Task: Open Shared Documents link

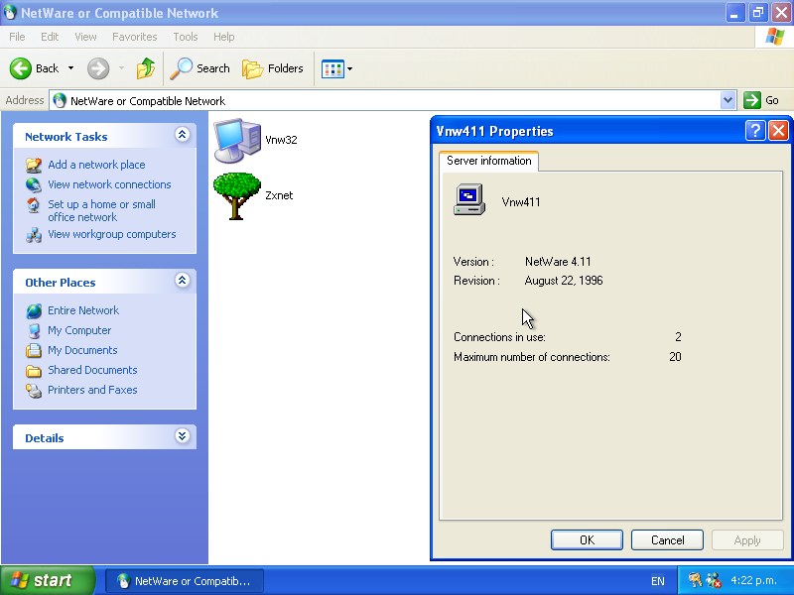Action: (92, 370)
